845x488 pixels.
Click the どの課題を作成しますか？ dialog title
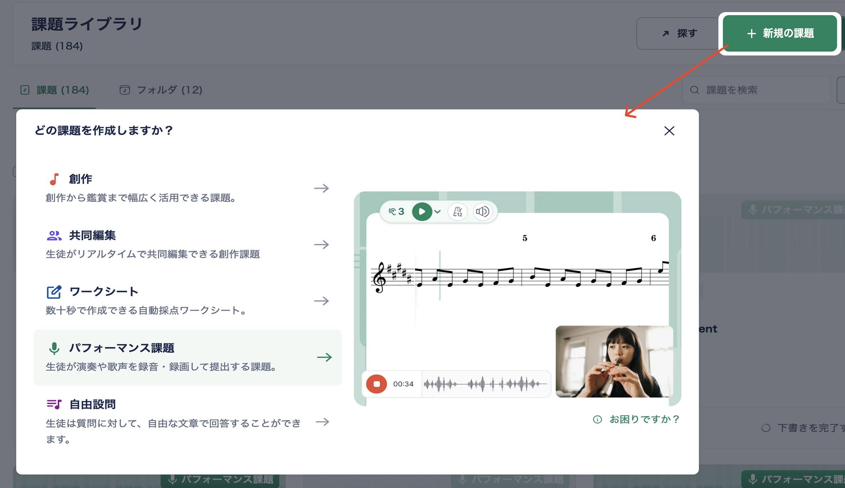click(103, 131)
